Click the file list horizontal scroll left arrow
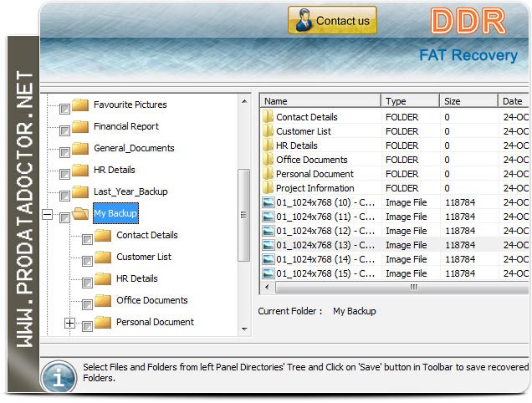Screen dimensions: 532x403 (x=267, y=288)
